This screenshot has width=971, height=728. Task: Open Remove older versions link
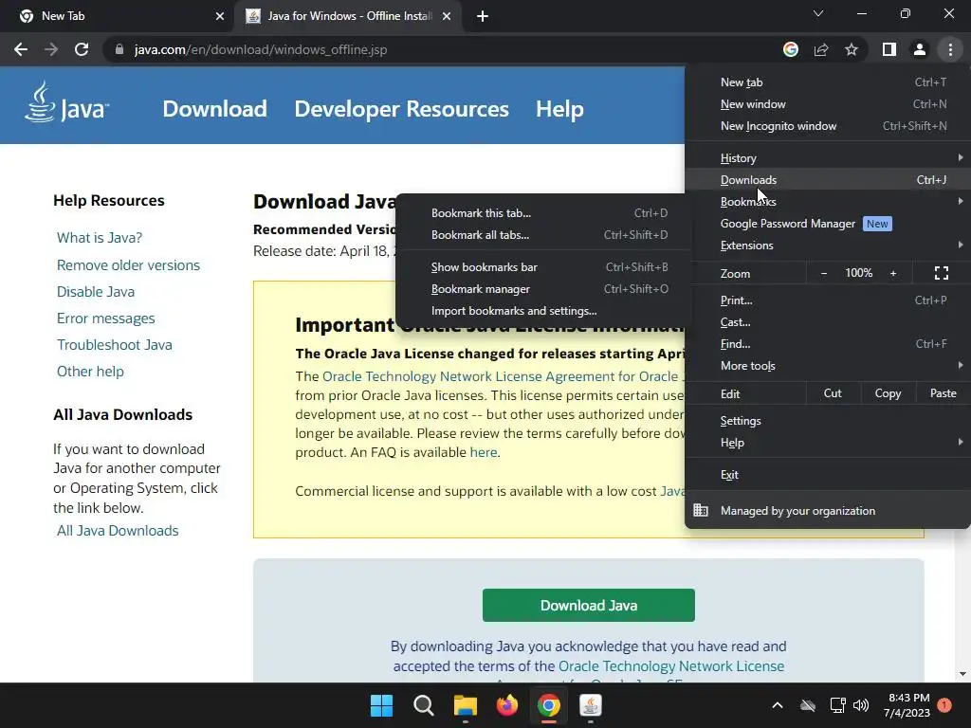pyautogui.click(x=128, y=265)
